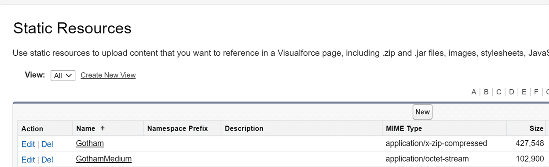
Task: Filter list by letter D
Action: [x=512, y=92]
